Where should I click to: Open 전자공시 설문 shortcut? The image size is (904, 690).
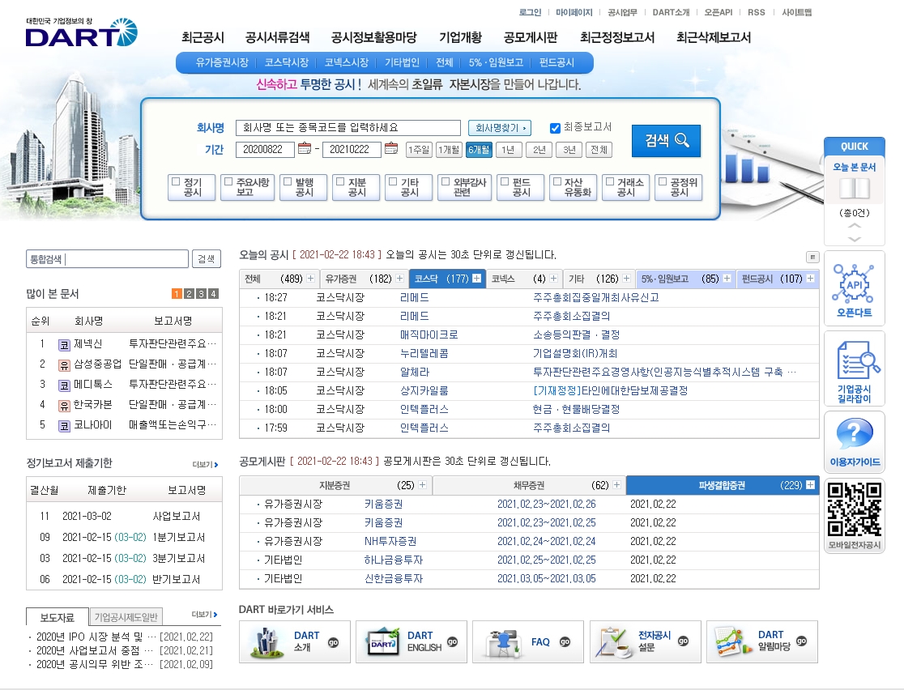click(x=646, y=641)
